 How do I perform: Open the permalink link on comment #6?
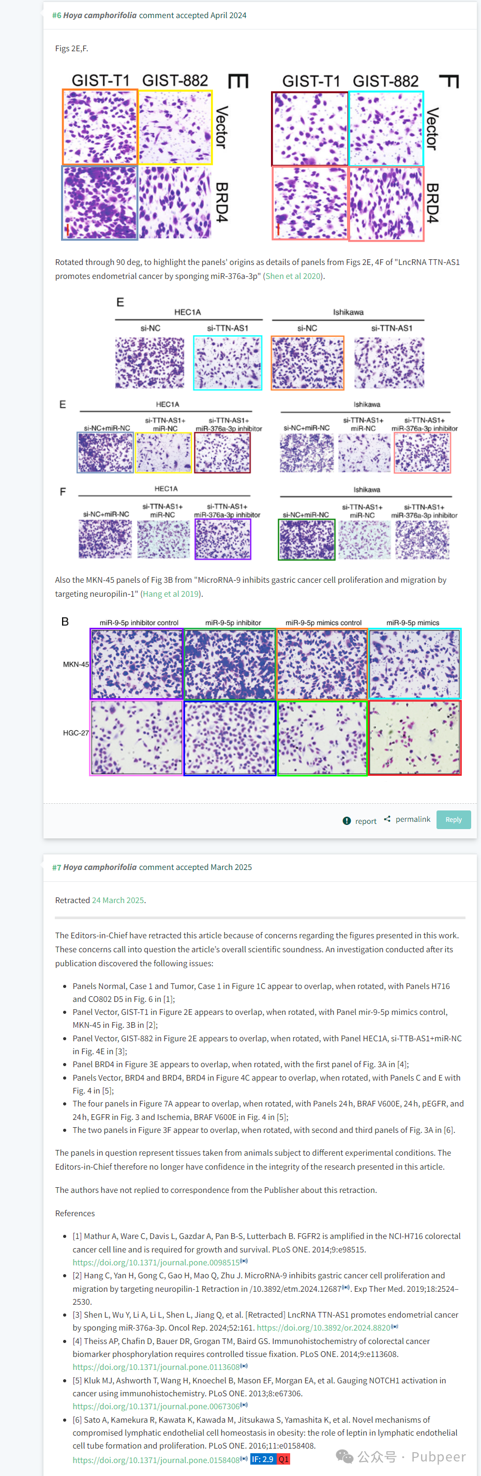click(413, 819)
